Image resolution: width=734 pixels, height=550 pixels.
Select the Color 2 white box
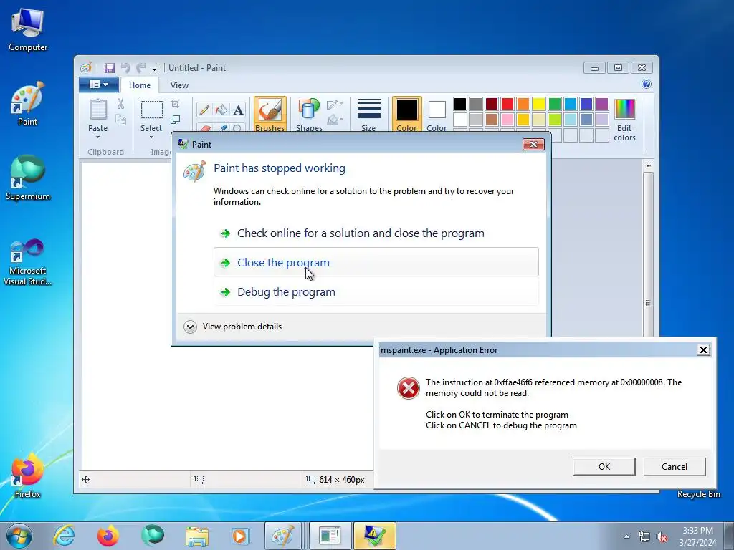(437, 114)
